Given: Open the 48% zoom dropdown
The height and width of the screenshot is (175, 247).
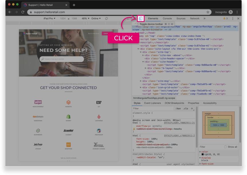Looking at the screenshot, I should click(x=85, y=19).
